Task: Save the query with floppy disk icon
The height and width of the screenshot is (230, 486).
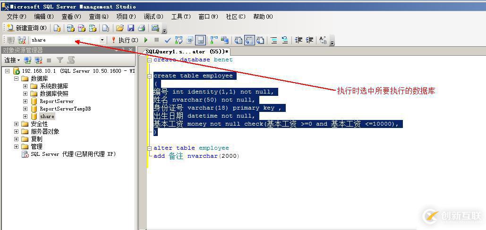Action: click(x=131, y=28)
